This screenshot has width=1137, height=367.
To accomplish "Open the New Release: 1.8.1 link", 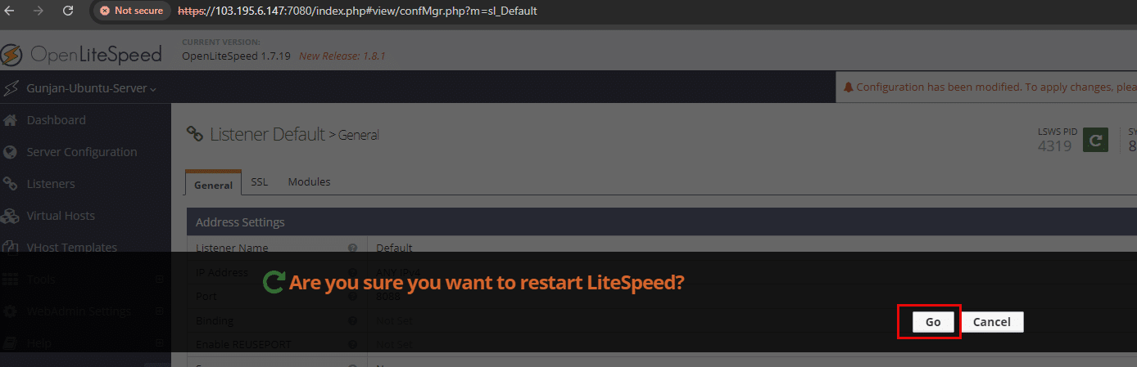I will click(x=342, y=56).
